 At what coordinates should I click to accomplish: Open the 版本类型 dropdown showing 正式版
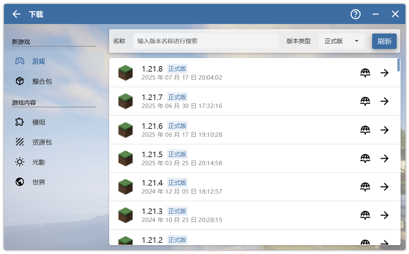click(x=341, y=41)
